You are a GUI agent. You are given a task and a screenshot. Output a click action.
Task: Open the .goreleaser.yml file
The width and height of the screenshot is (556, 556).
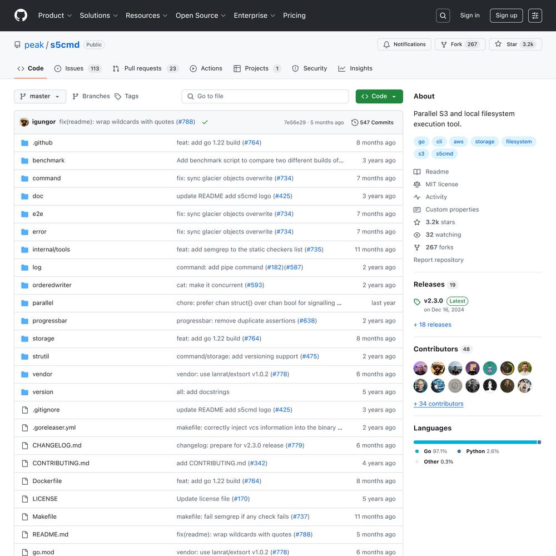(x=54, y=428)
